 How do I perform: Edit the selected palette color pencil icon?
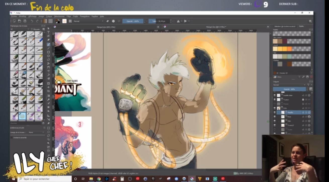coord(304,77)
